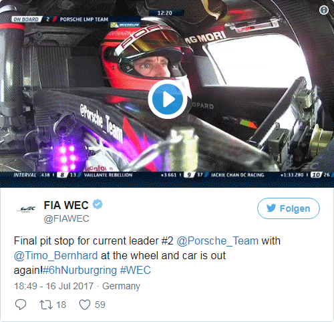The height and width of the screenshot is (322, 334).
Task: Open the info icon on video
Action: tap(324, 10)
